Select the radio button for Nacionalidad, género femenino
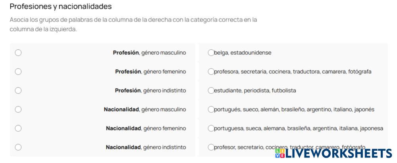This screenshot has width=397, height=163. [x=18, y=128]
